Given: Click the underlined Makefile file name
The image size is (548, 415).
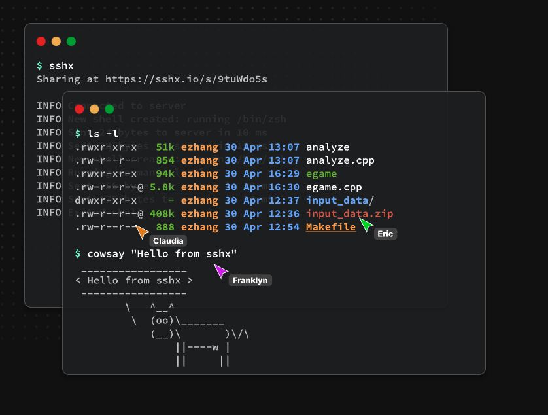Looking at the screenshot, I should click(331, 227).
